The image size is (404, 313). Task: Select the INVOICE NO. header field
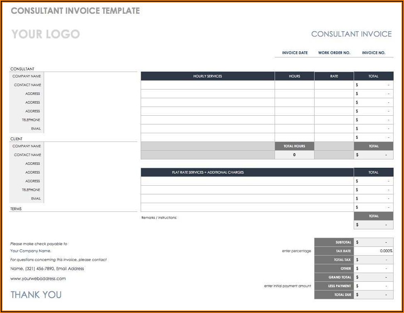click(373, 53)
